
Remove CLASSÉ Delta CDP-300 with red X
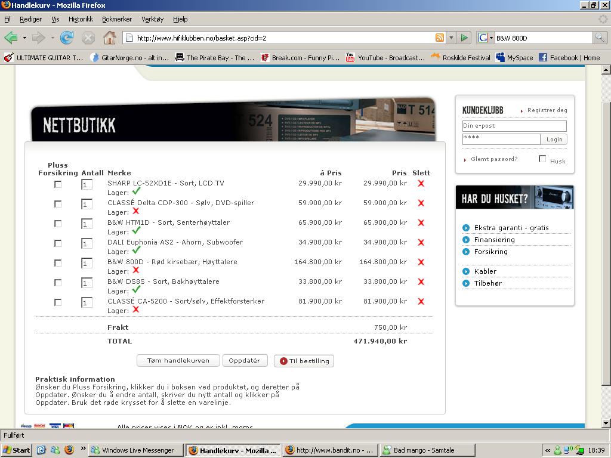421,203
